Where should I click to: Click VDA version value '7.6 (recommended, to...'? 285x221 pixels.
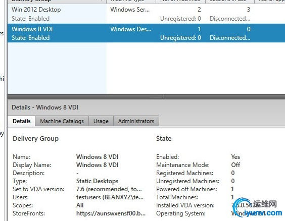coord(109,189)
